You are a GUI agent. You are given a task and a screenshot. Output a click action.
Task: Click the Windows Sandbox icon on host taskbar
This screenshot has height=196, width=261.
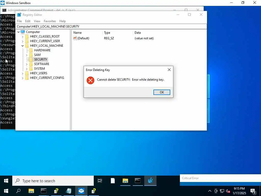point(81,191)
